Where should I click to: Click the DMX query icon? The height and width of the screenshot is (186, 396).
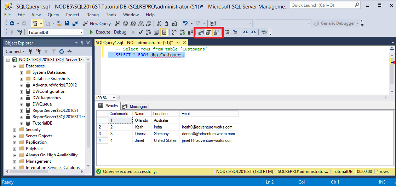(x=133, y=23)
